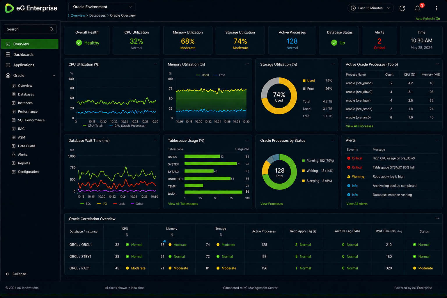
Task: Click the oracle (ora_pmon) process row
Action: [x=392, y=83]
